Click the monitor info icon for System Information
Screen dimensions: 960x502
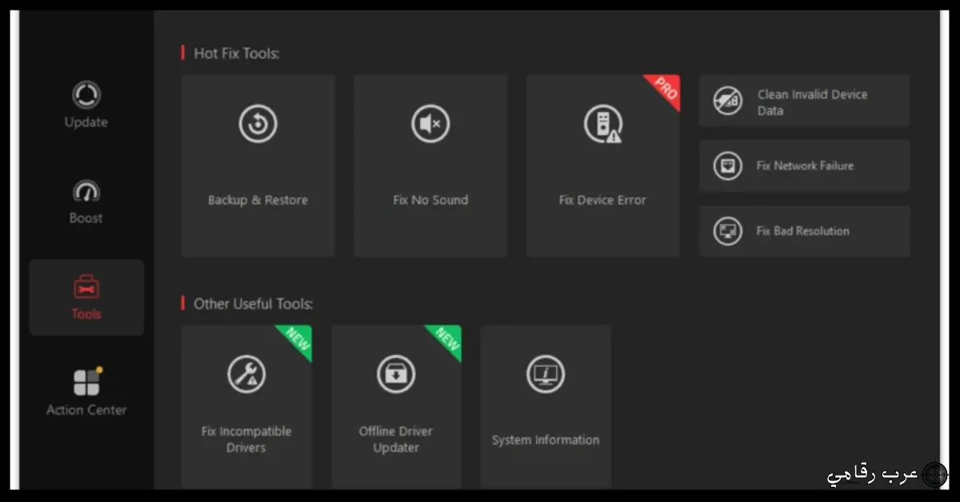(x=545, y=373)
